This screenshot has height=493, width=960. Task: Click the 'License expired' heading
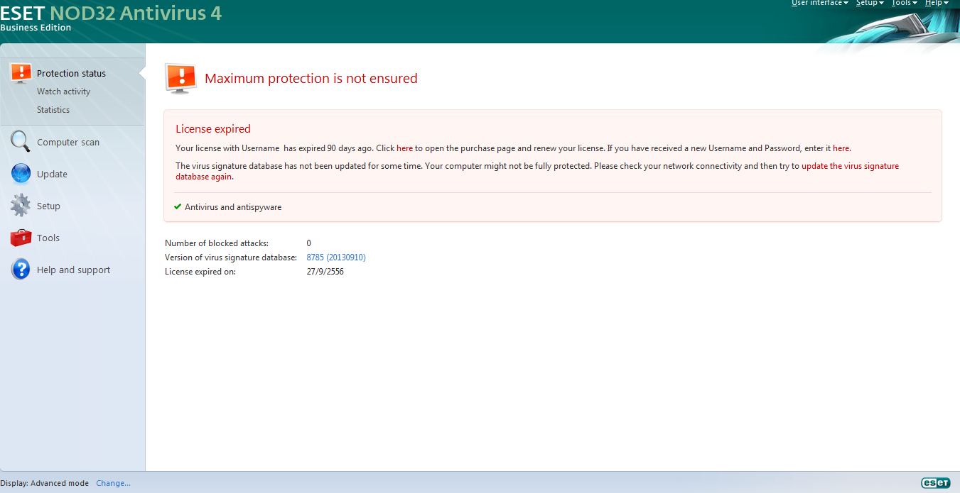coord(213,129)
